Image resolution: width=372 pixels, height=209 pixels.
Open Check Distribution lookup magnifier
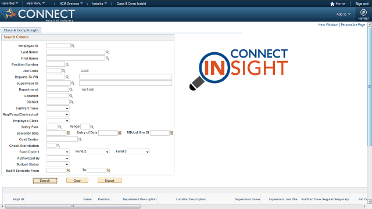pos(58,146)
